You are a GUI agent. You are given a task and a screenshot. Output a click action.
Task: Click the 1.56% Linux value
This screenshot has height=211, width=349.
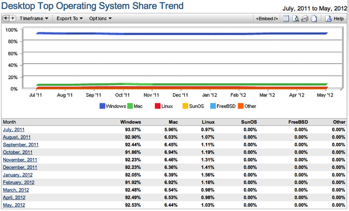[x=208, y=175]
